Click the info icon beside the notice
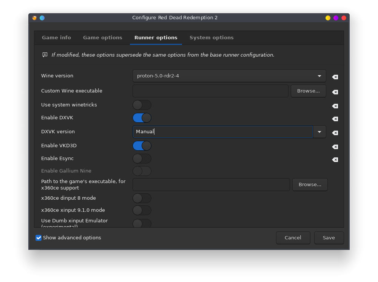 (x=45, y=55)
